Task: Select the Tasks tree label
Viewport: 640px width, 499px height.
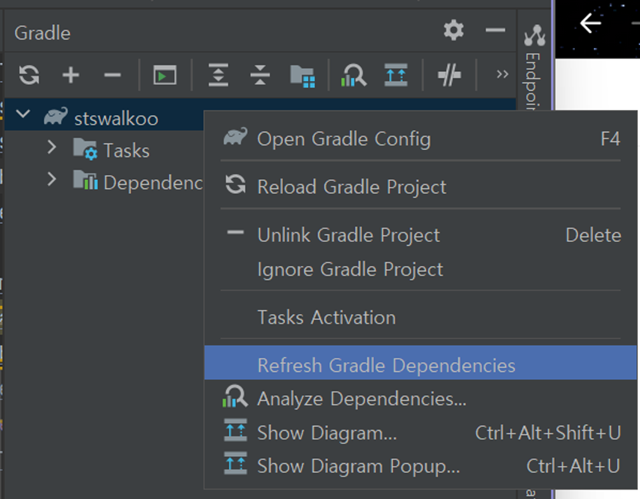Action: click(127, 150)
